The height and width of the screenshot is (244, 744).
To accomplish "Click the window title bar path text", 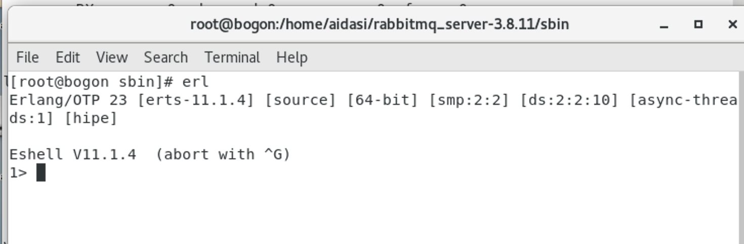I will coord(380,24).
